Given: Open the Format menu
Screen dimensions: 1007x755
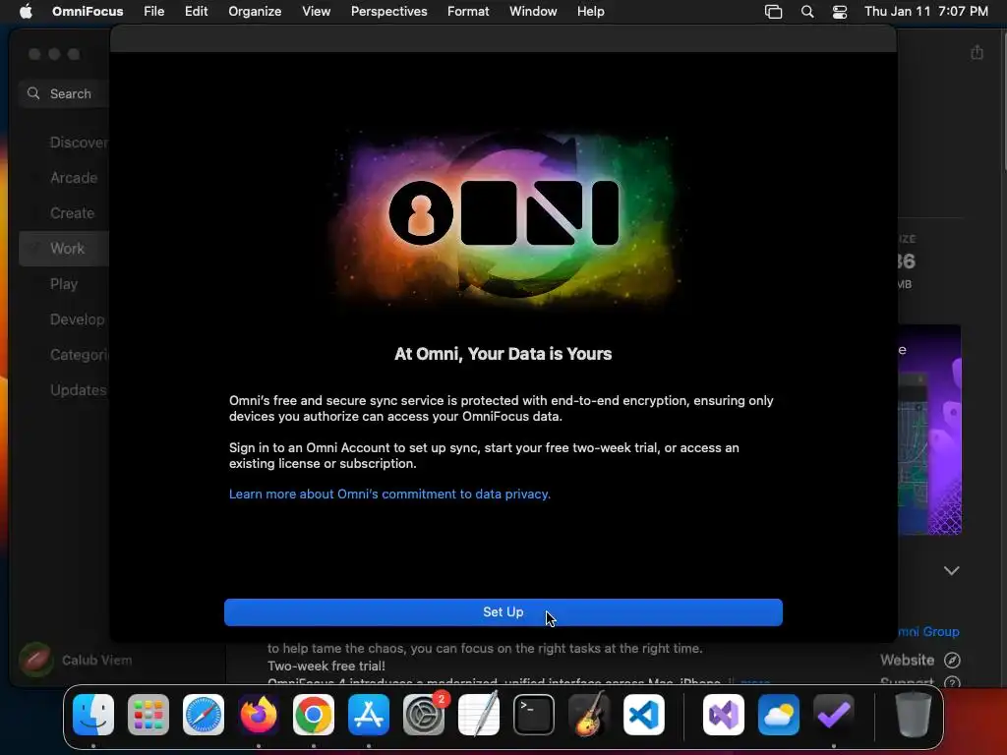Looking at the screenshot, I should 467,11.
